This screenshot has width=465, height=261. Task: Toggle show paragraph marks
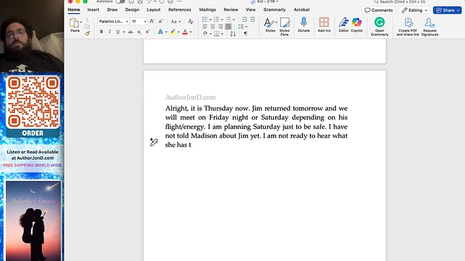point(246,34)
